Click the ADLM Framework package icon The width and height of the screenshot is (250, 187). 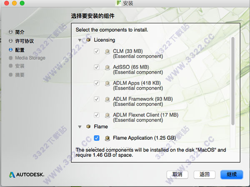(x=107, y=99)
